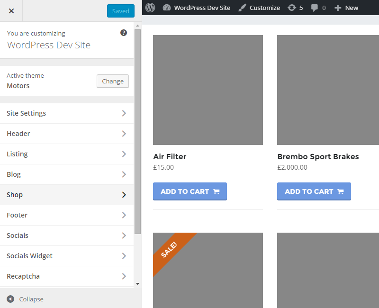Expand the Site Settings chevron arrow
The image size is (379, 308).
coord(124,113)
